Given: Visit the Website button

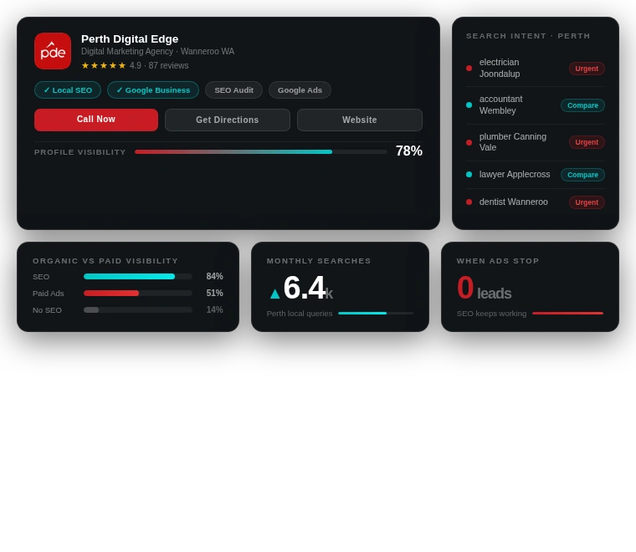Looking at the screenshot, I should pyautogui.click(x=360, y=120).
